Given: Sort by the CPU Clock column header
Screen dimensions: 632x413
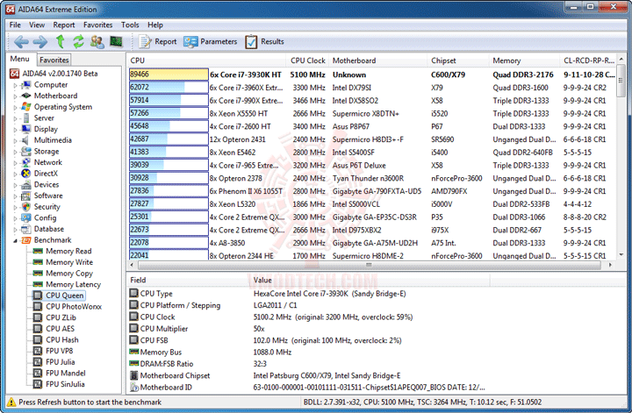Looking at the screenshot, I should click(x=307, y=61).
